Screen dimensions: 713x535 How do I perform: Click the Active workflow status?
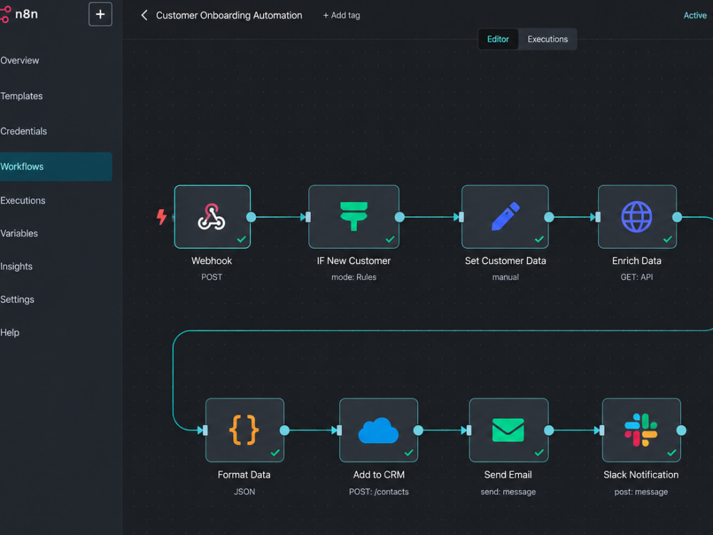[694, 16]
